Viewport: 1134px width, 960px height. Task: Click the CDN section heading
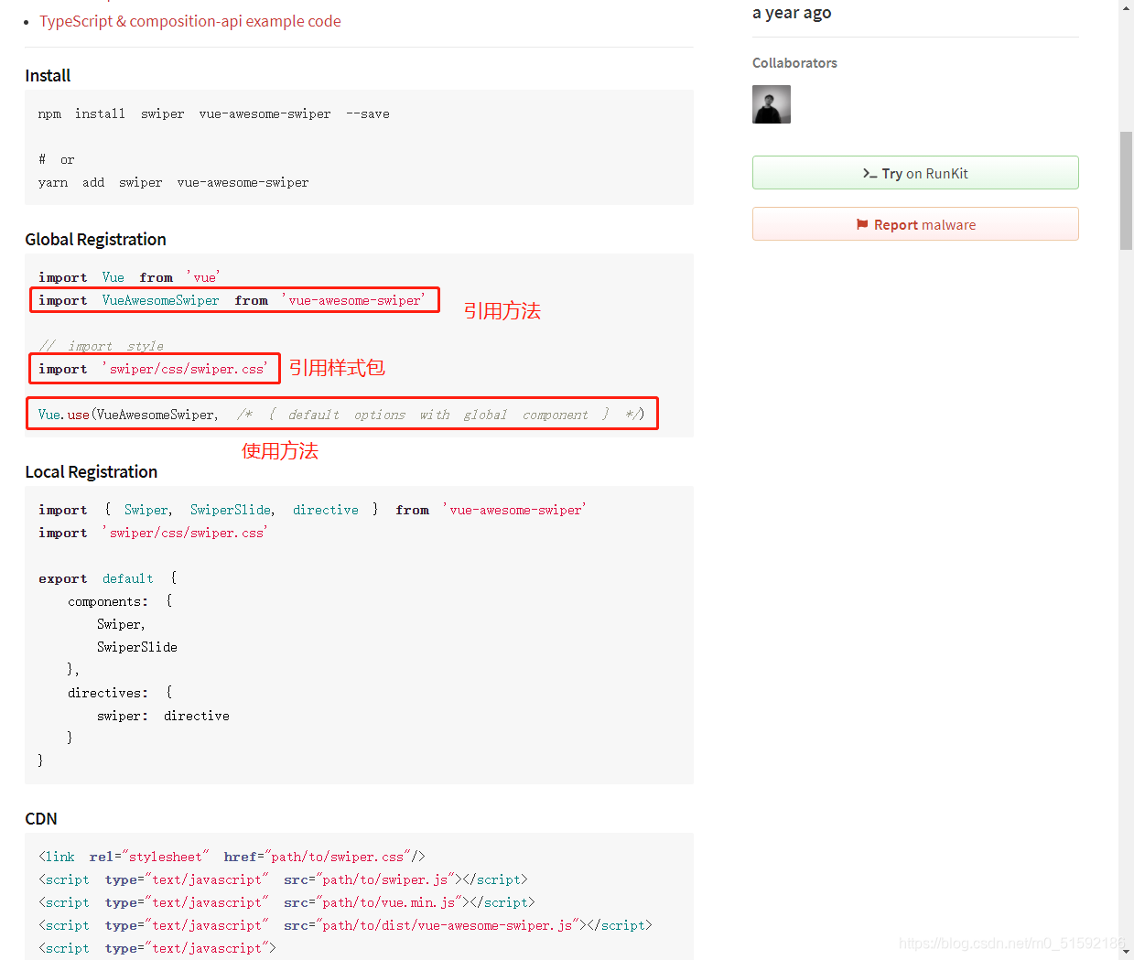point(41,819)
